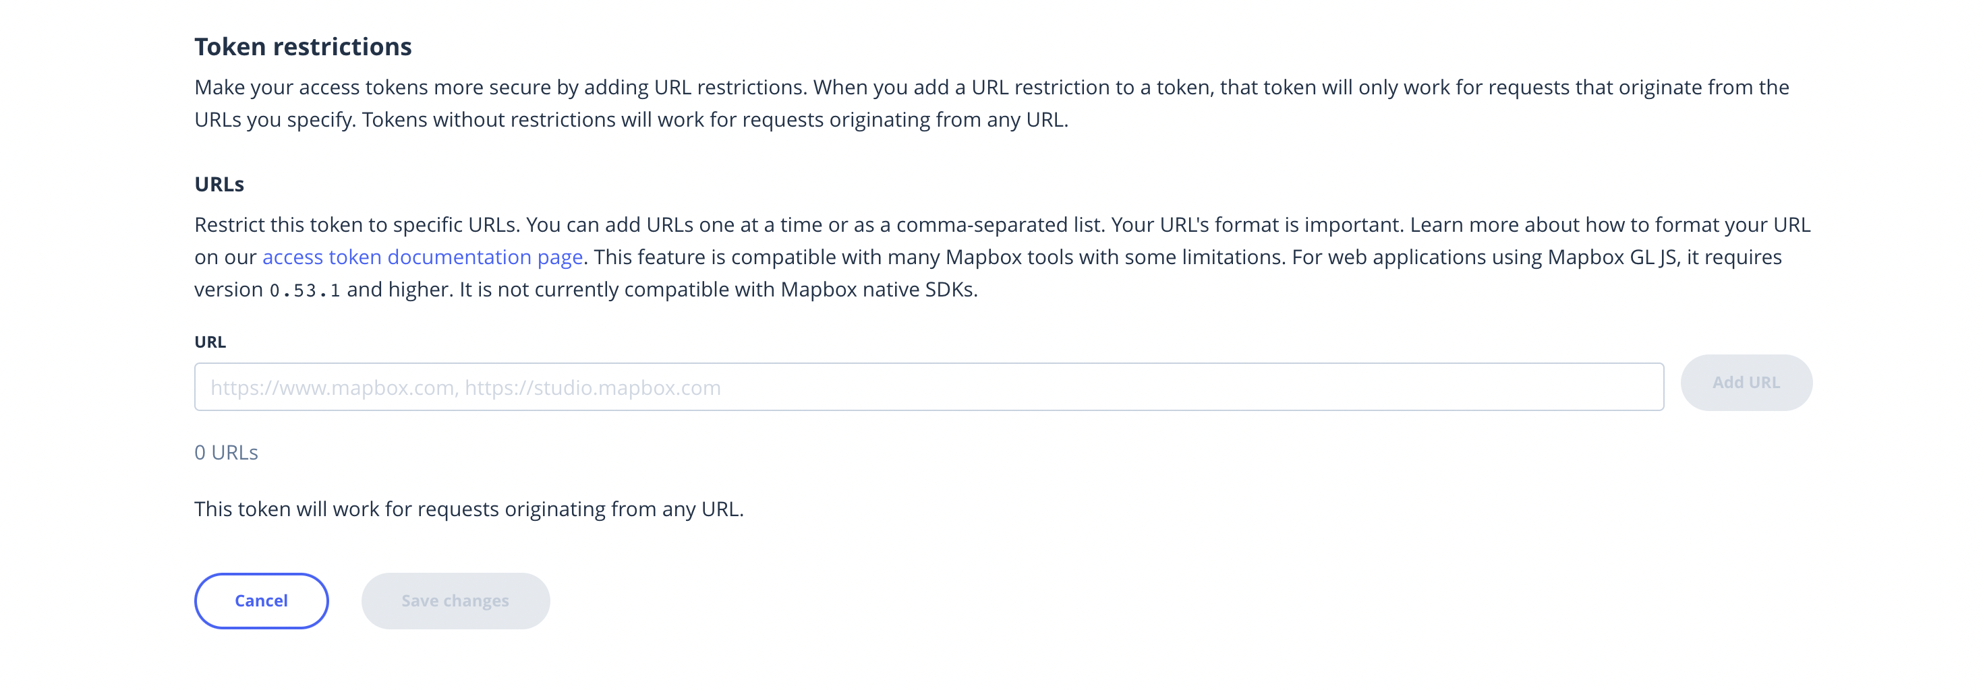1983x690 pixels.
Task: Click the Token restrictions heading
Action: 303,47
